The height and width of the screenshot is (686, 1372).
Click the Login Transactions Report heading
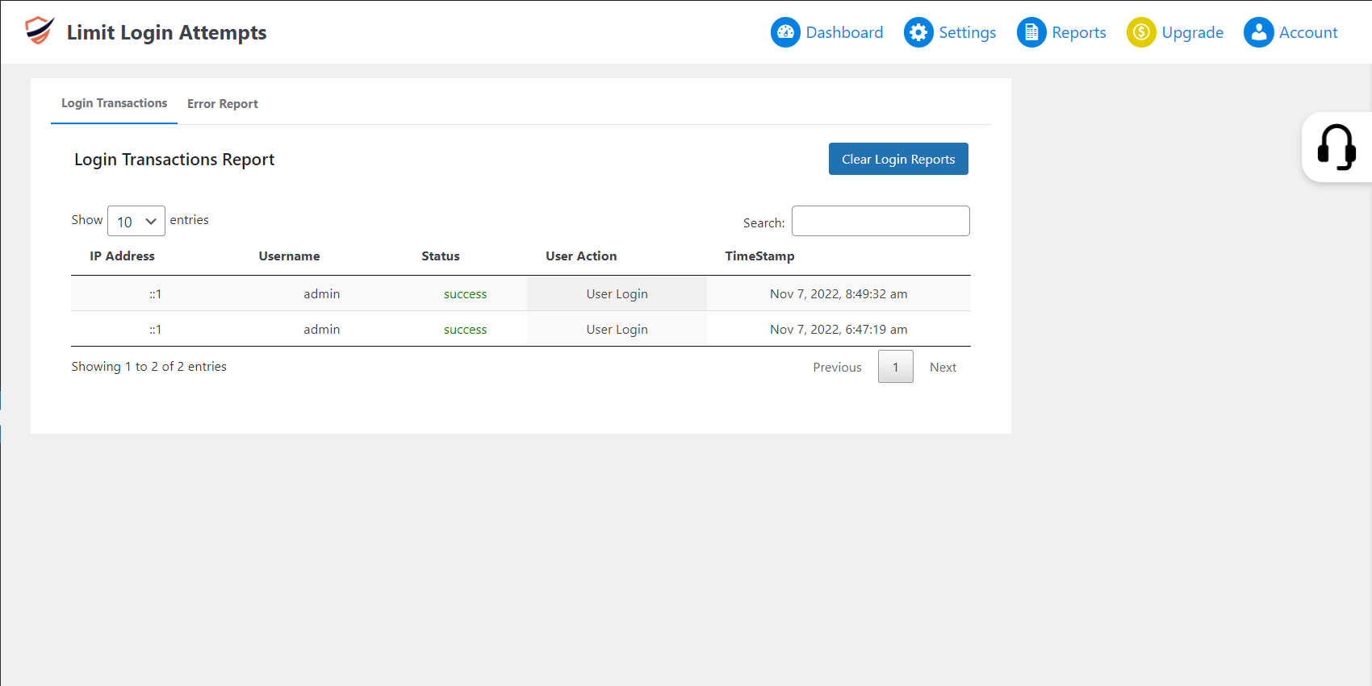click(x=174, y=160)
